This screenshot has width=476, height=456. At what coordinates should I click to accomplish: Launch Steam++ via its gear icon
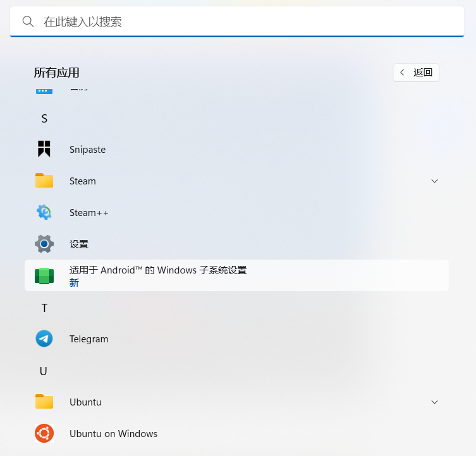44,212
